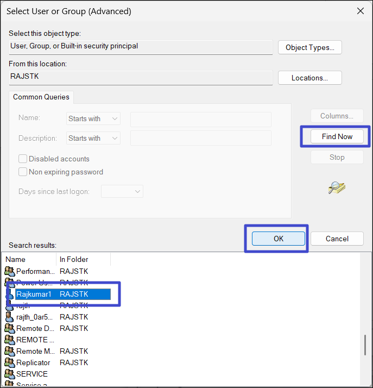The height and width of the screenshot is (388, 373).
Task: Click RAJSTK folder cell for Replicator
Action: click(74, 362)
